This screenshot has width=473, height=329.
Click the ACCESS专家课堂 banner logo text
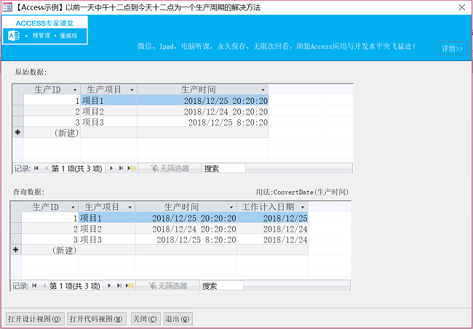coord(44,23)
